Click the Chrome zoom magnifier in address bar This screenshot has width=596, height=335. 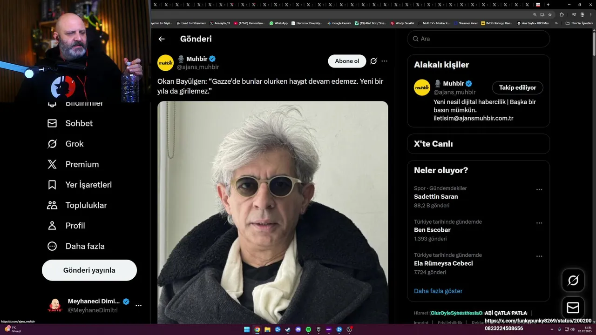coord(535,14)
